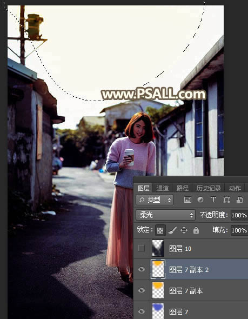Screen dimensions: 248x319
Task: Select the 图层 10 layer thumbnail
Action: (158, 248)
